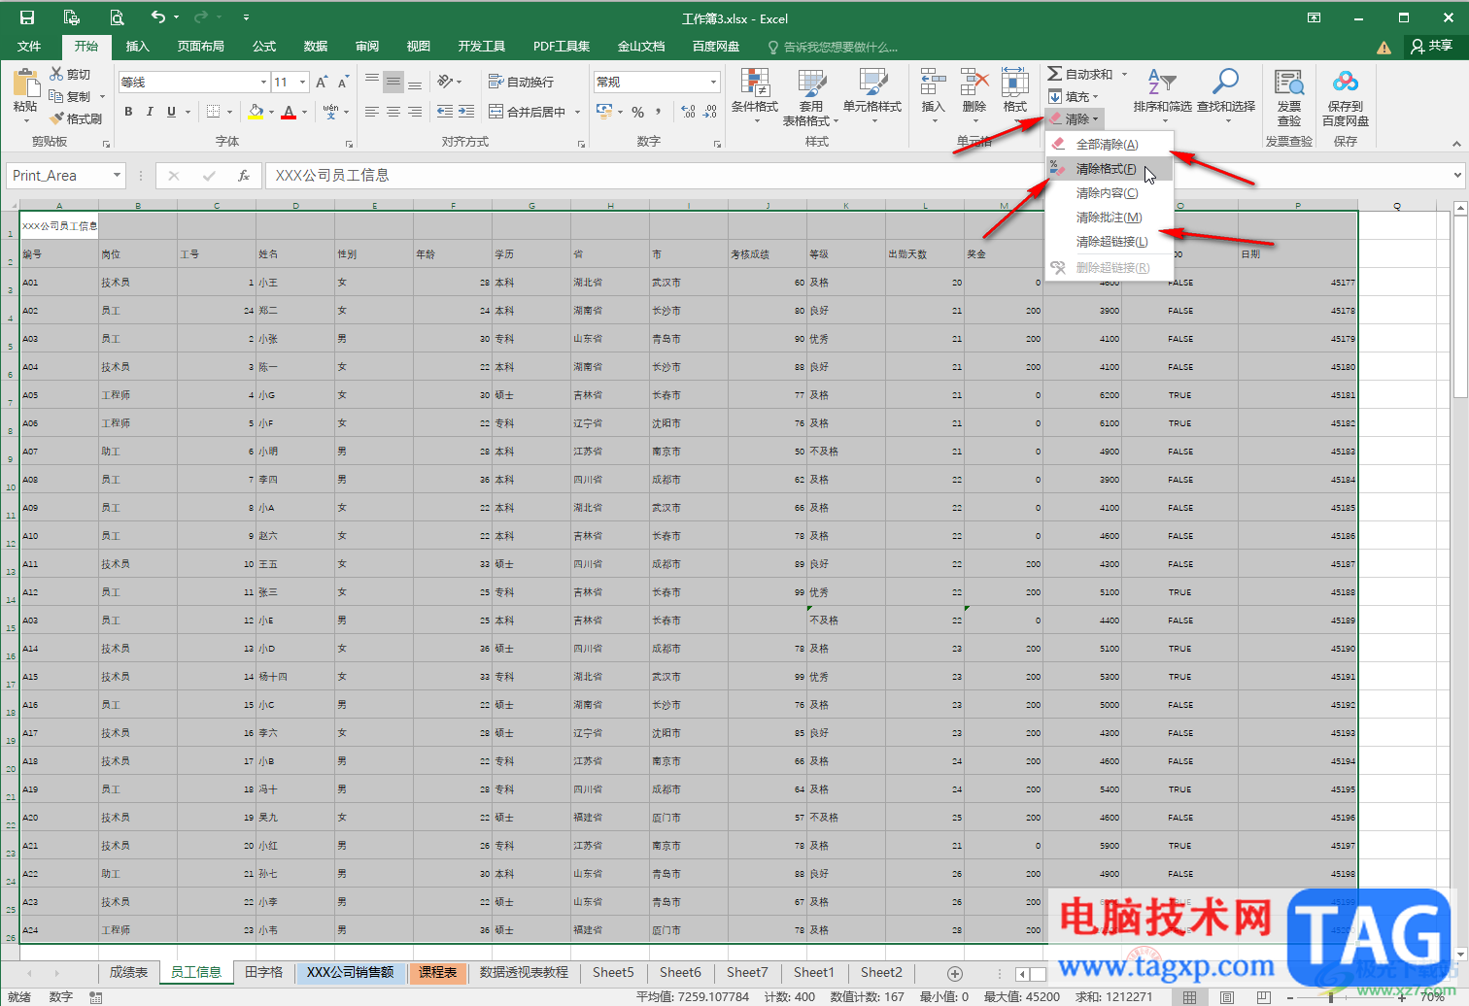
Task: Open the Page Layout ribbon tab
Action: (x=200, y=46)
